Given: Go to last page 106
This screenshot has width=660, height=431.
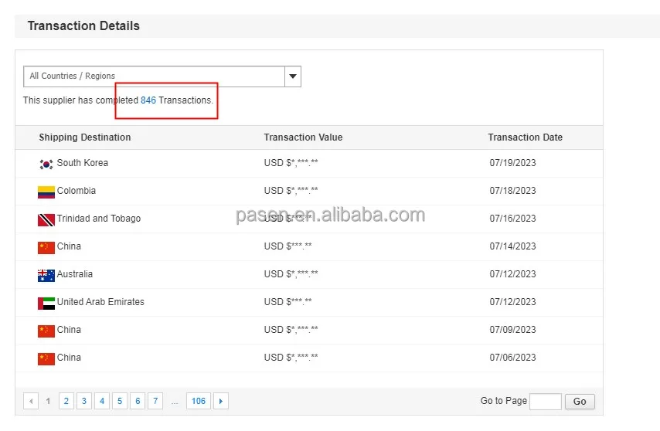Looking at the screenshot, I should [x=199, y=401].
